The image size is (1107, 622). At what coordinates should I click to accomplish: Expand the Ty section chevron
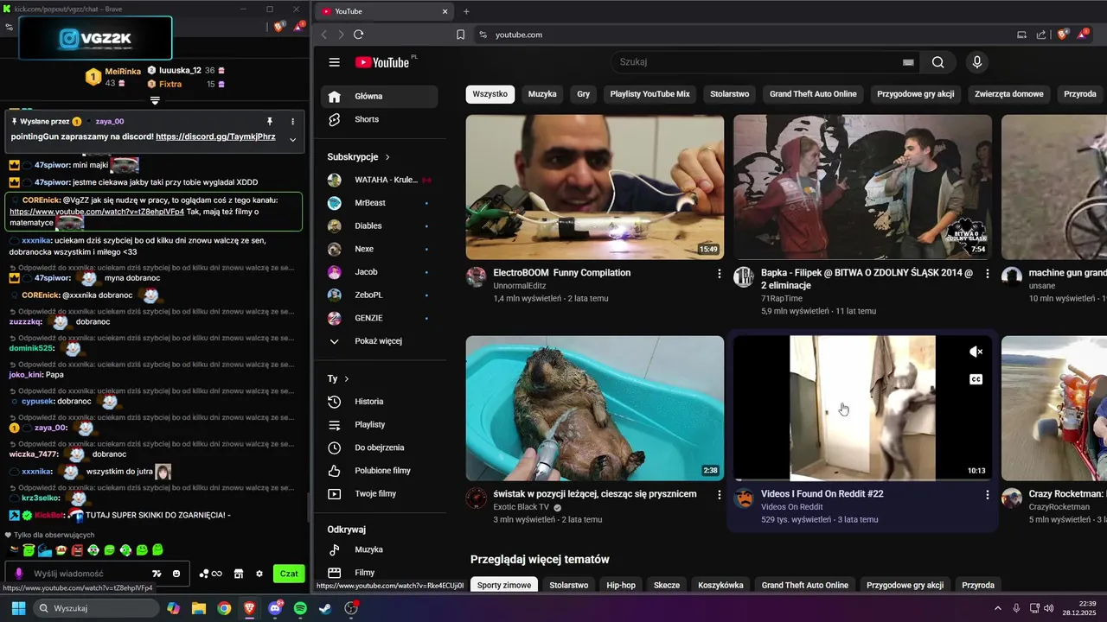pos(347,379)
